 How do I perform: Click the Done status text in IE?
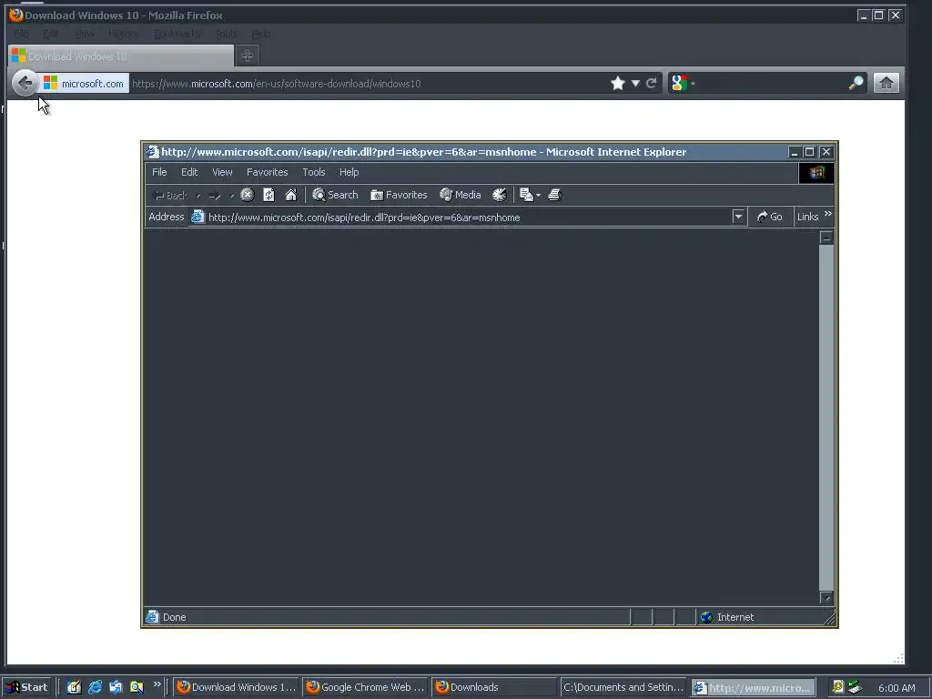pos(174,617)
